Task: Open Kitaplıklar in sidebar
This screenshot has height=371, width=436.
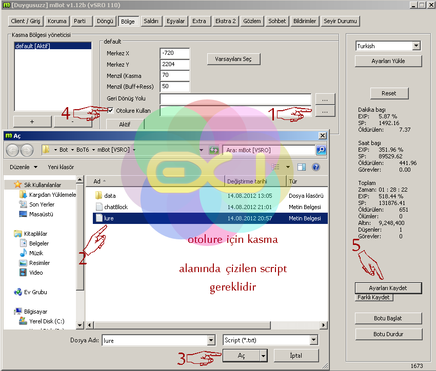Action: pyautogui.click(x=31, y=234)
